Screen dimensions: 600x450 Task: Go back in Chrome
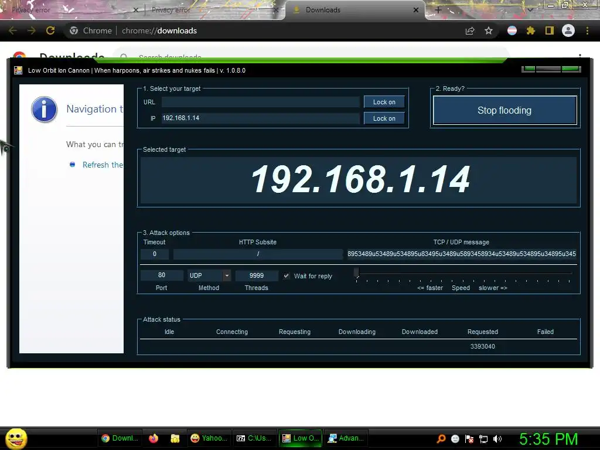pyautogui.click(x=13, y=30)
